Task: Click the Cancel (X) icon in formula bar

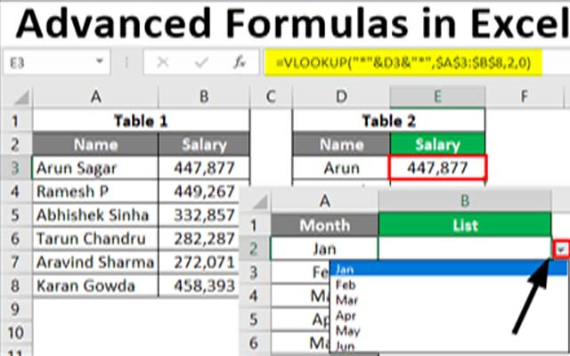Action: (162, 62)
